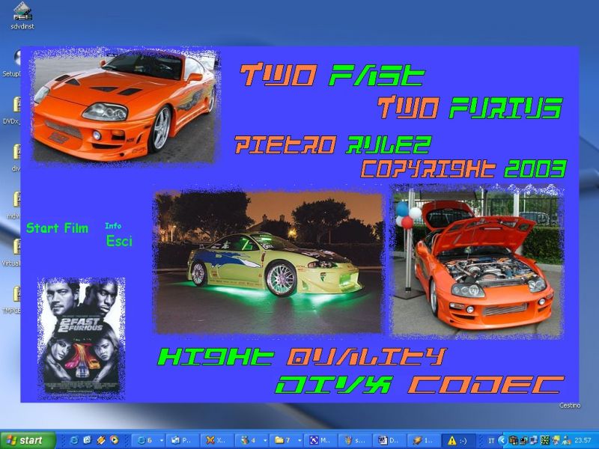Viewport: 599px width, 449px height.
Task: Click the Messenger buddy tray icon
Action: pos(567,441)
